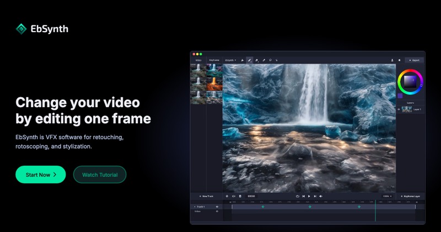The height and width of the screenshot is (232, 441).
Task: Click the add keyframe diamond icon
Action: tap(227, 196)
